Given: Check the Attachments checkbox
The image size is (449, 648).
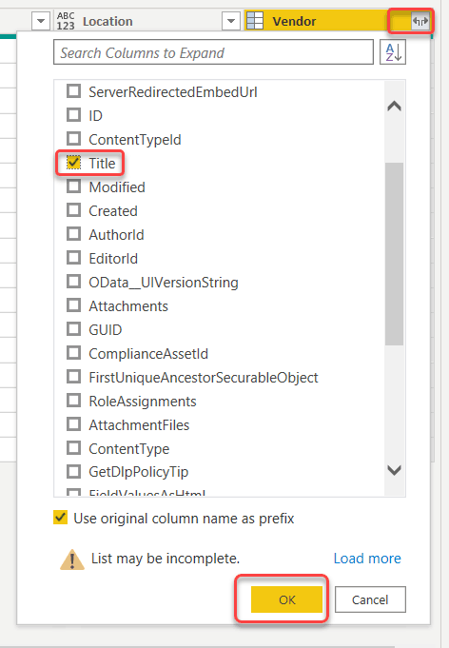Looking at the screenshot, I should [74, 305].
